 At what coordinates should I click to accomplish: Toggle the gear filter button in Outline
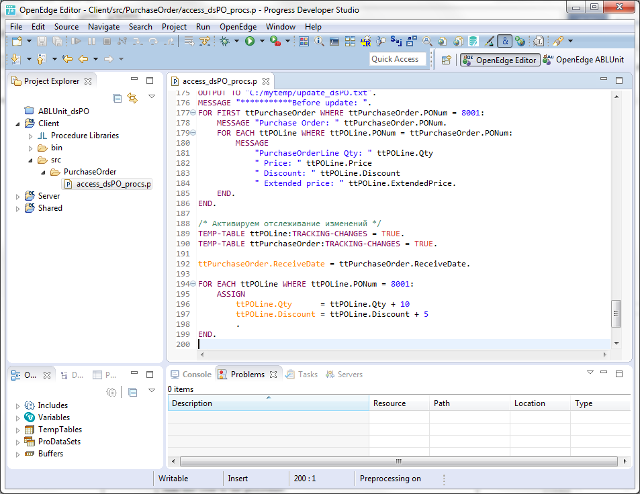pos(111,393)
